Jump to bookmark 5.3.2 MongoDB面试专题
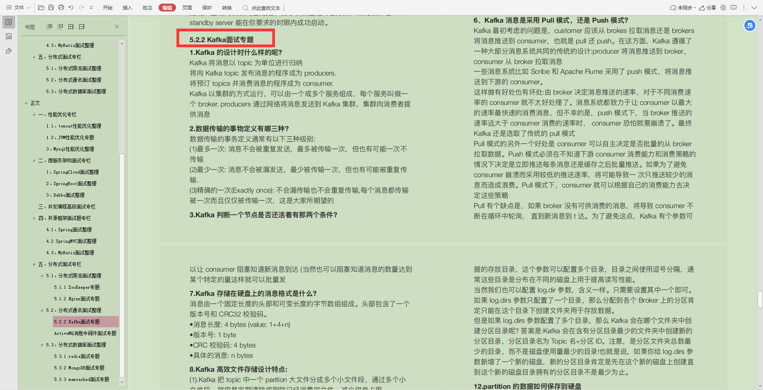This screenshot has width=763, height=390. pyautogui.click(x=79, y=368)
